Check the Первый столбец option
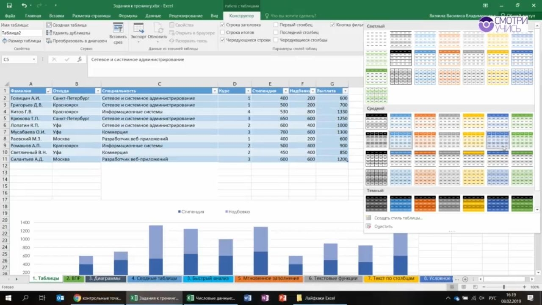542x305 pixels. point(276,25)
